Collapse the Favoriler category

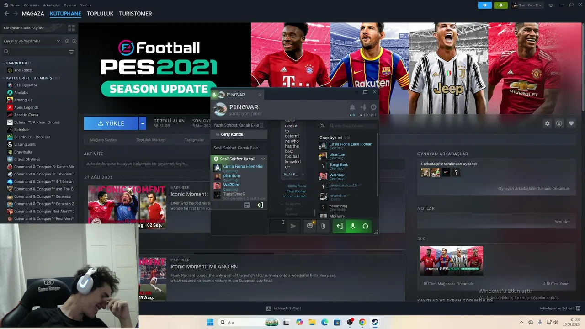(x=4, y=63)
